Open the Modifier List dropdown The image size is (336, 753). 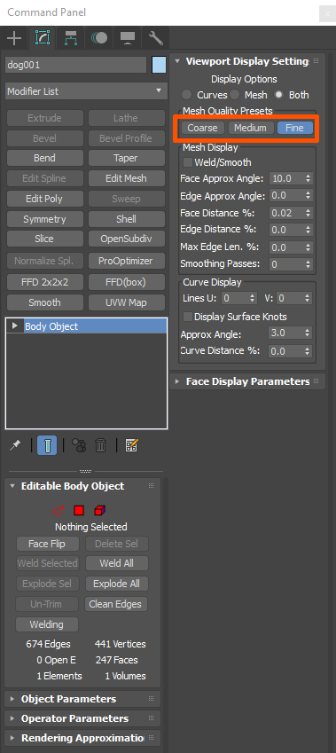click(86, 91)
